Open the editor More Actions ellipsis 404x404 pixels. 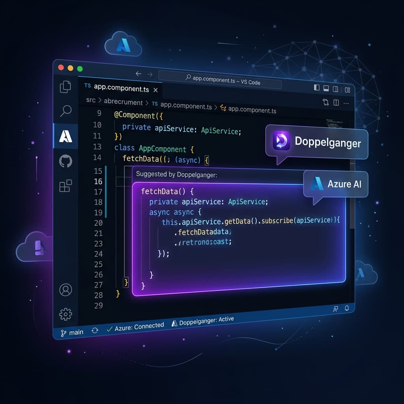tap(346, 103)
